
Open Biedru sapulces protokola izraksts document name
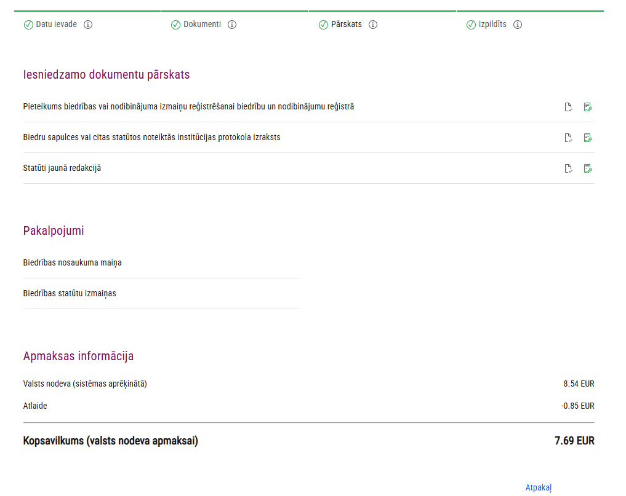pyautogui.click(x=151, y=138)
